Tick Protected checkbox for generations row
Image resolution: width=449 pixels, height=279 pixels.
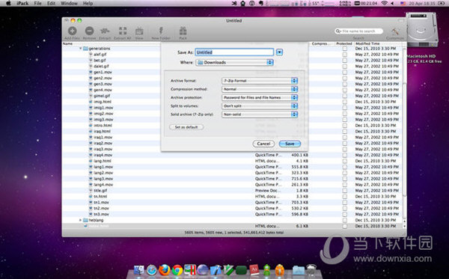[x=344, y=49]
